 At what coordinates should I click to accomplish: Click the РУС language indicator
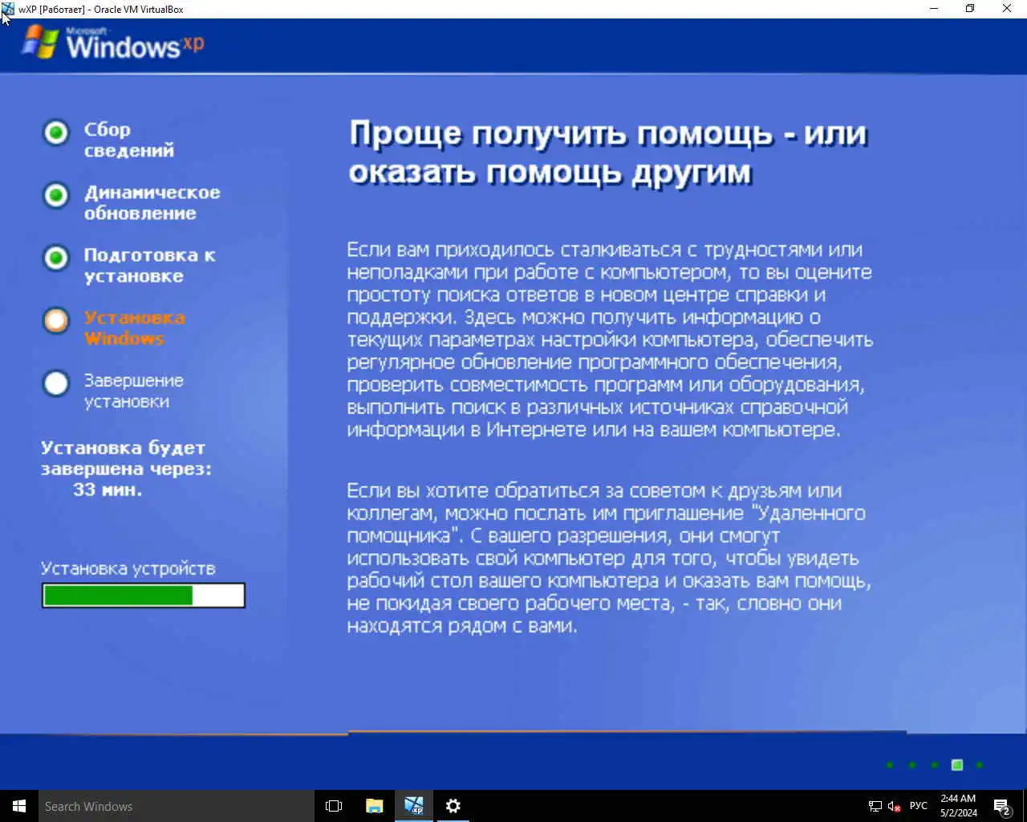(919, 806)
